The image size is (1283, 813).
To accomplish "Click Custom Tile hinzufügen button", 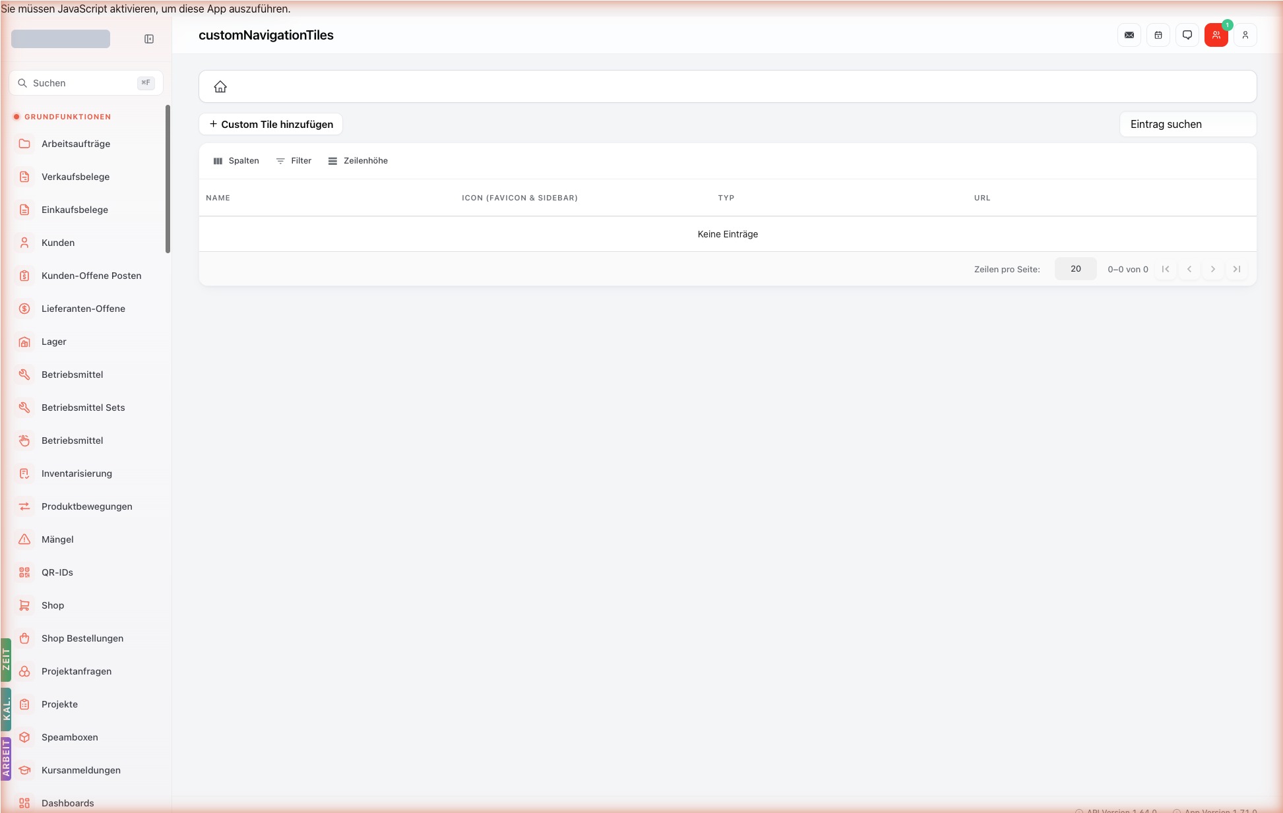I will pyautogui.click(x=271, y=124).
